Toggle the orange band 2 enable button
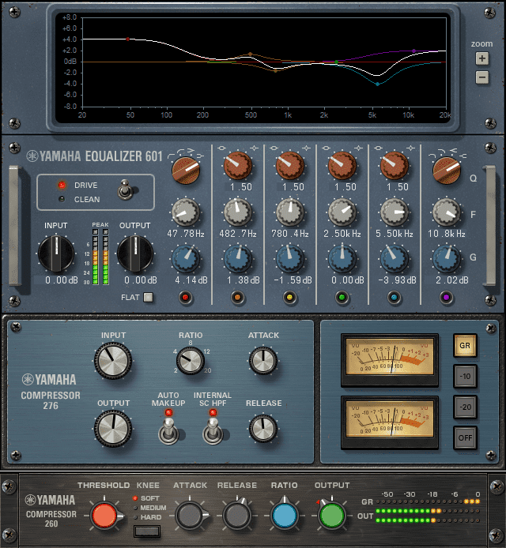The width and height of the screenshot is (506, 548). (238, 298)
